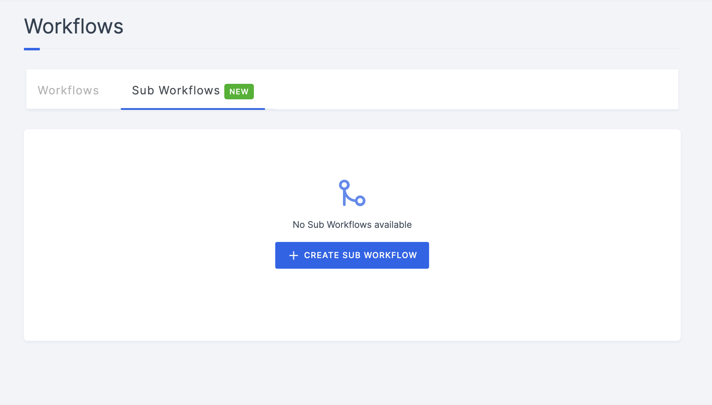Click the Create Sub Workflow button

click(x=352, y=255)
